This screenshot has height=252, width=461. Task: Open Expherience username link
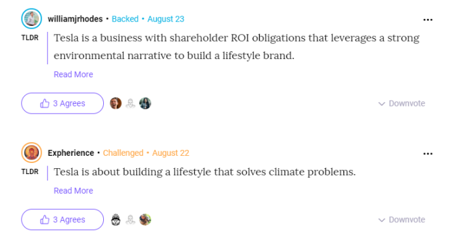pos(71,153)
